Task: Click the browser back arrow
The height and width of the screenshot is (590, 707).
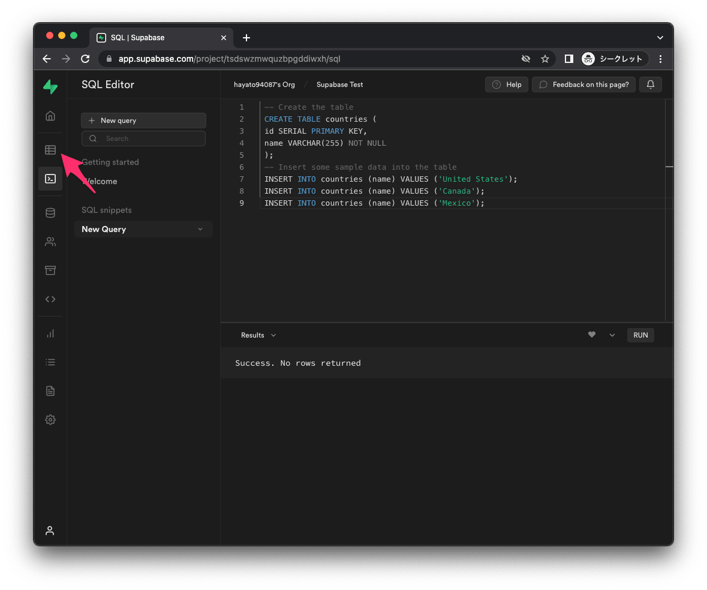Action: pos(46,59)
